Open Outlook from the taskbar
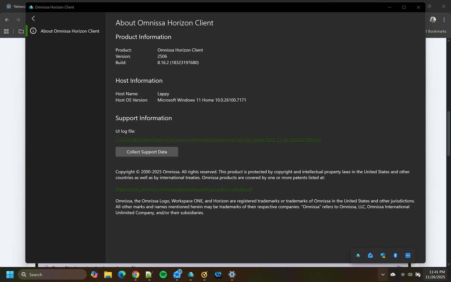This screenshot has height=282, width=451. point(177,274)
